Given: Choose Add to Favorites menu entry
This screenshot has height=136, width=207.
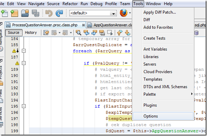Looking at the screenshot, I should 163,27.
